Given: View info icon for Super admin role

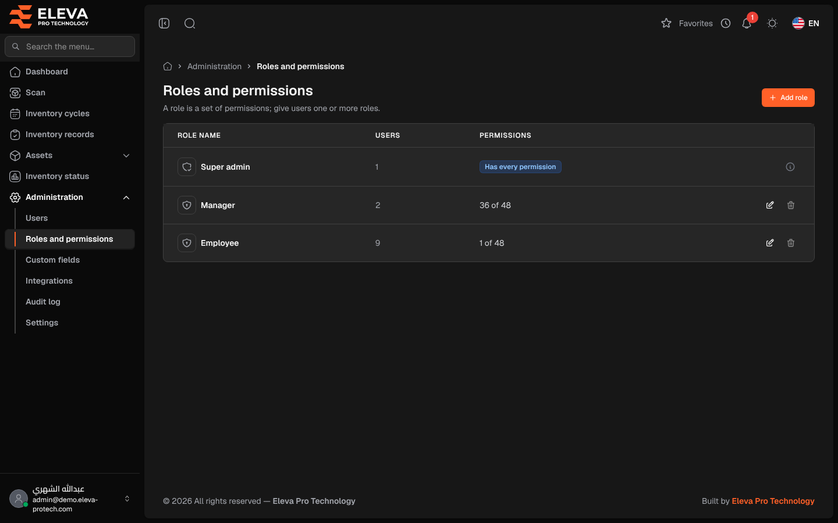Looking at the screenshot, I should (x=790, y=167).
